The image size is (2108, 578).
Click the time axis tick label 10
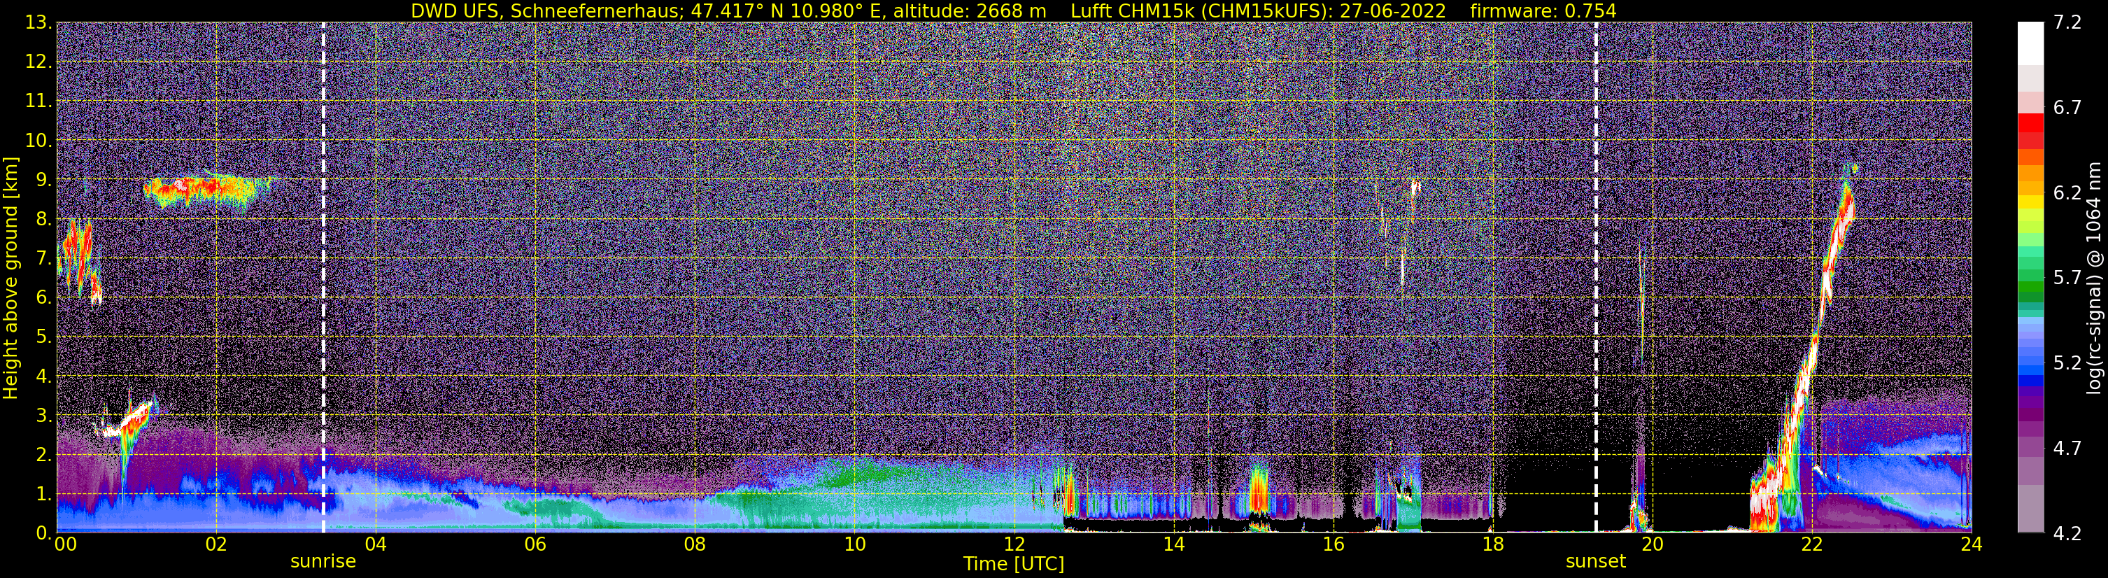pyautogui.click(x=854, y=544)
